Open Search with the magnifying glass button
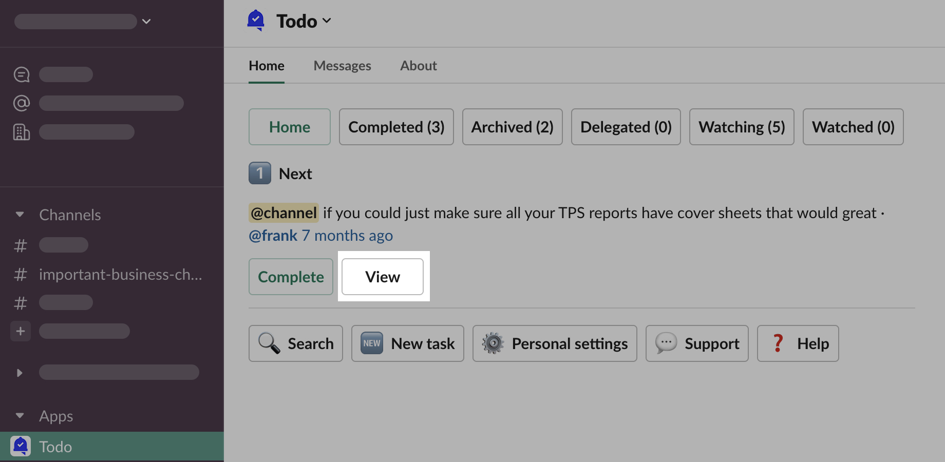This screenshot has height=462, width=945. pyautogui.click(x=296, y=343)
